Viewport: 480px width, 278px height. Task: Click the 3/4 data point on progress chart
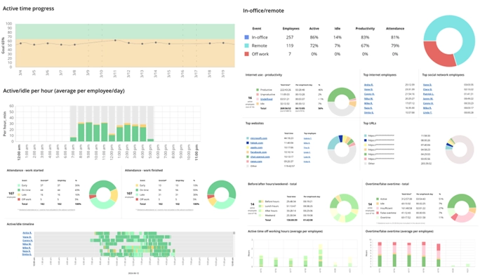point(20,43)
